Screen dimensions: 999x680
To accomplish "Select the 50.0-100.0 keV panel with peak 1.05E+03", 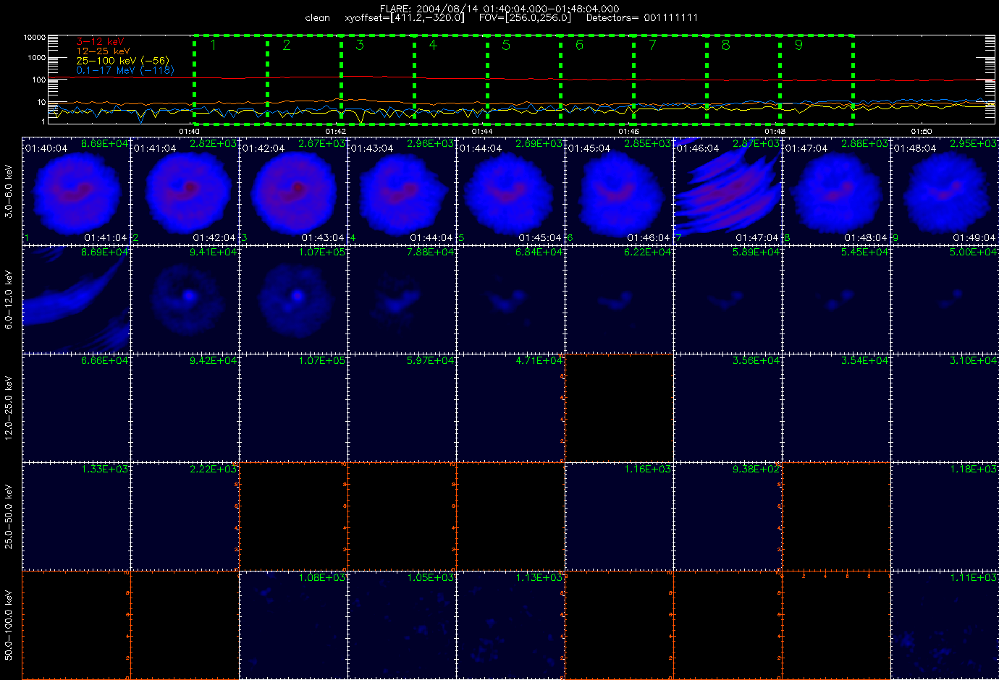I will 402,625.
